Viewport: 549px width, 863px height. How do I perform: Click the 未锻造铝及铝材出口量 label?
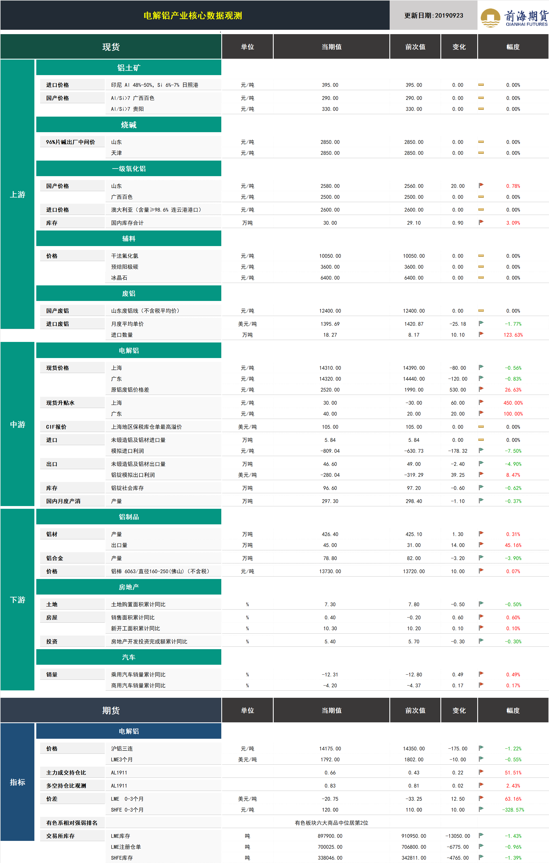click(138, 464)
